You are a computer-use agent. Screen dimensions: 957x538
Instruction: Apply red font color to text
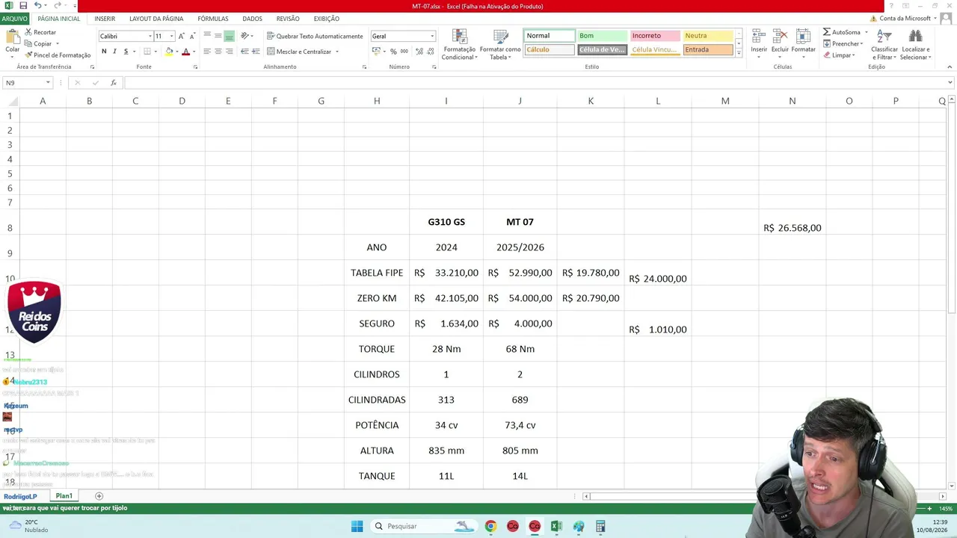(x=185, y=52)
